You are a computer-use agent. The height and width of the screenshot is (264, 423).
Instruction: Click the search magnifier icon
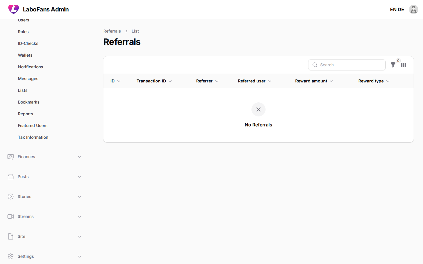315,65
